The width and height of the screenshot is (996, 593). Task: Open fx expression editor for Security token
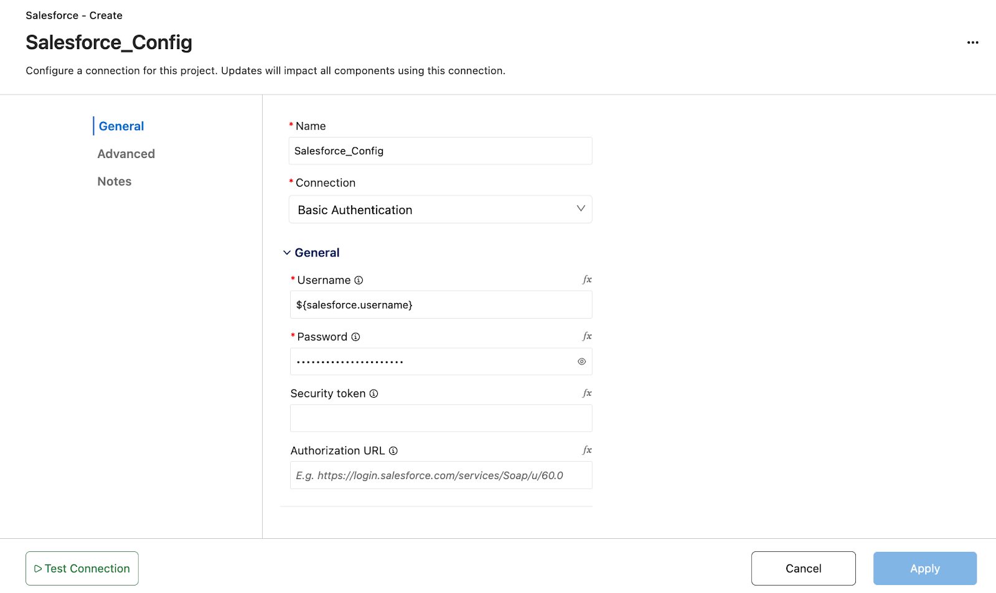(x=587, y=393)
